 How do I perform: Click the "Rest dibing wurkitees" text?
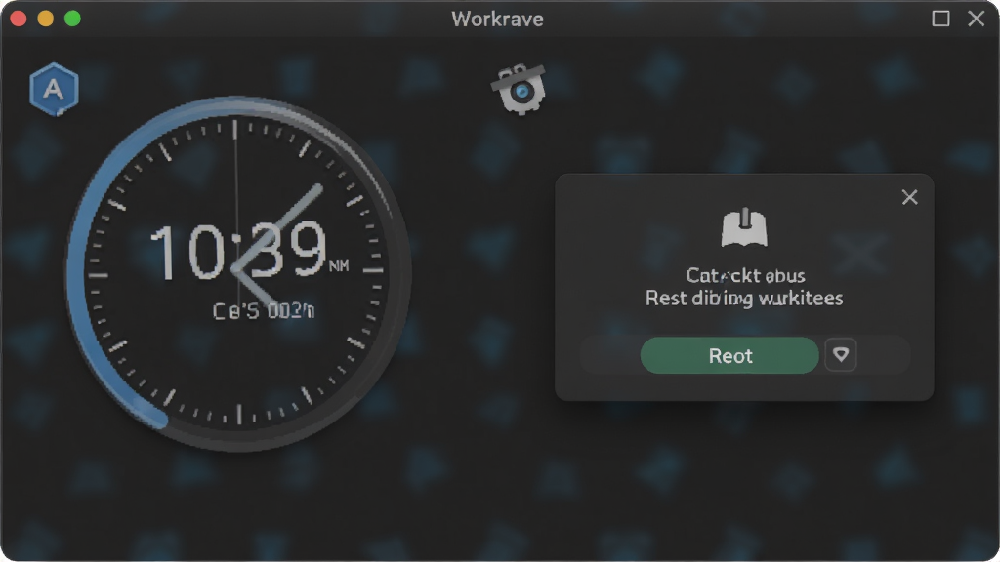pyautogui.click(x=744, y=299)
